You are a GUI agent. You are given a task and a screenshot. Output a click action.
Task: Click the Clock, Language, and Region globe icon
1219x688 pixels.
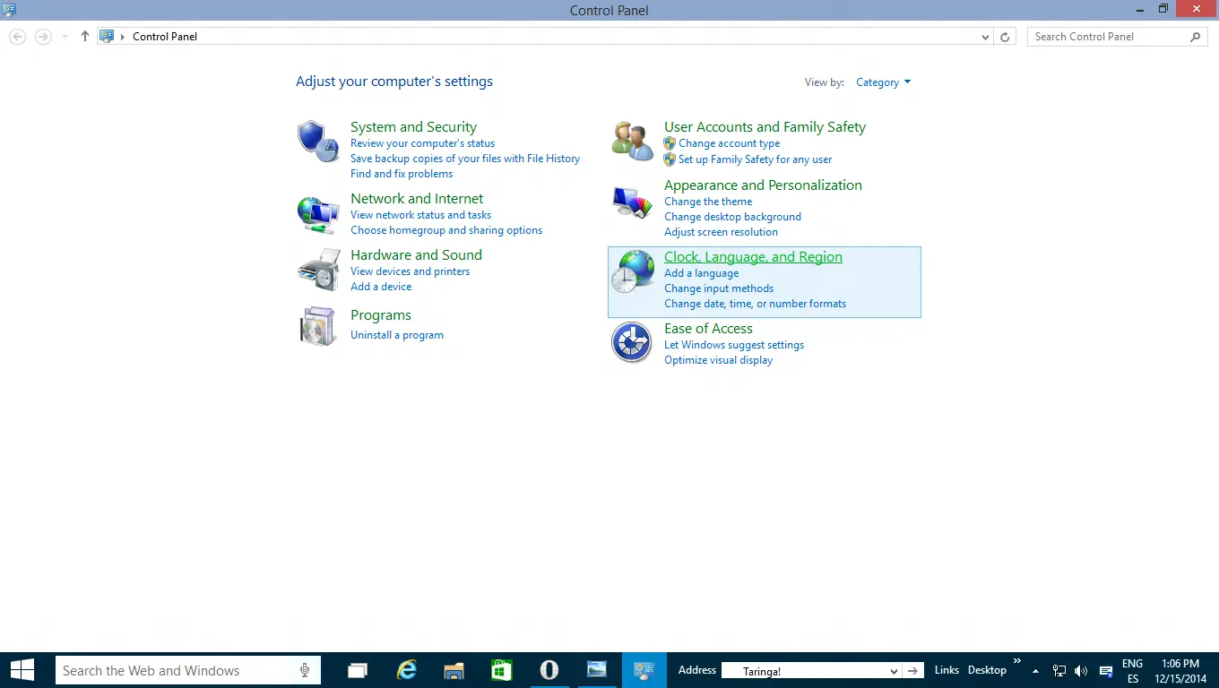(x=634, y=271)
